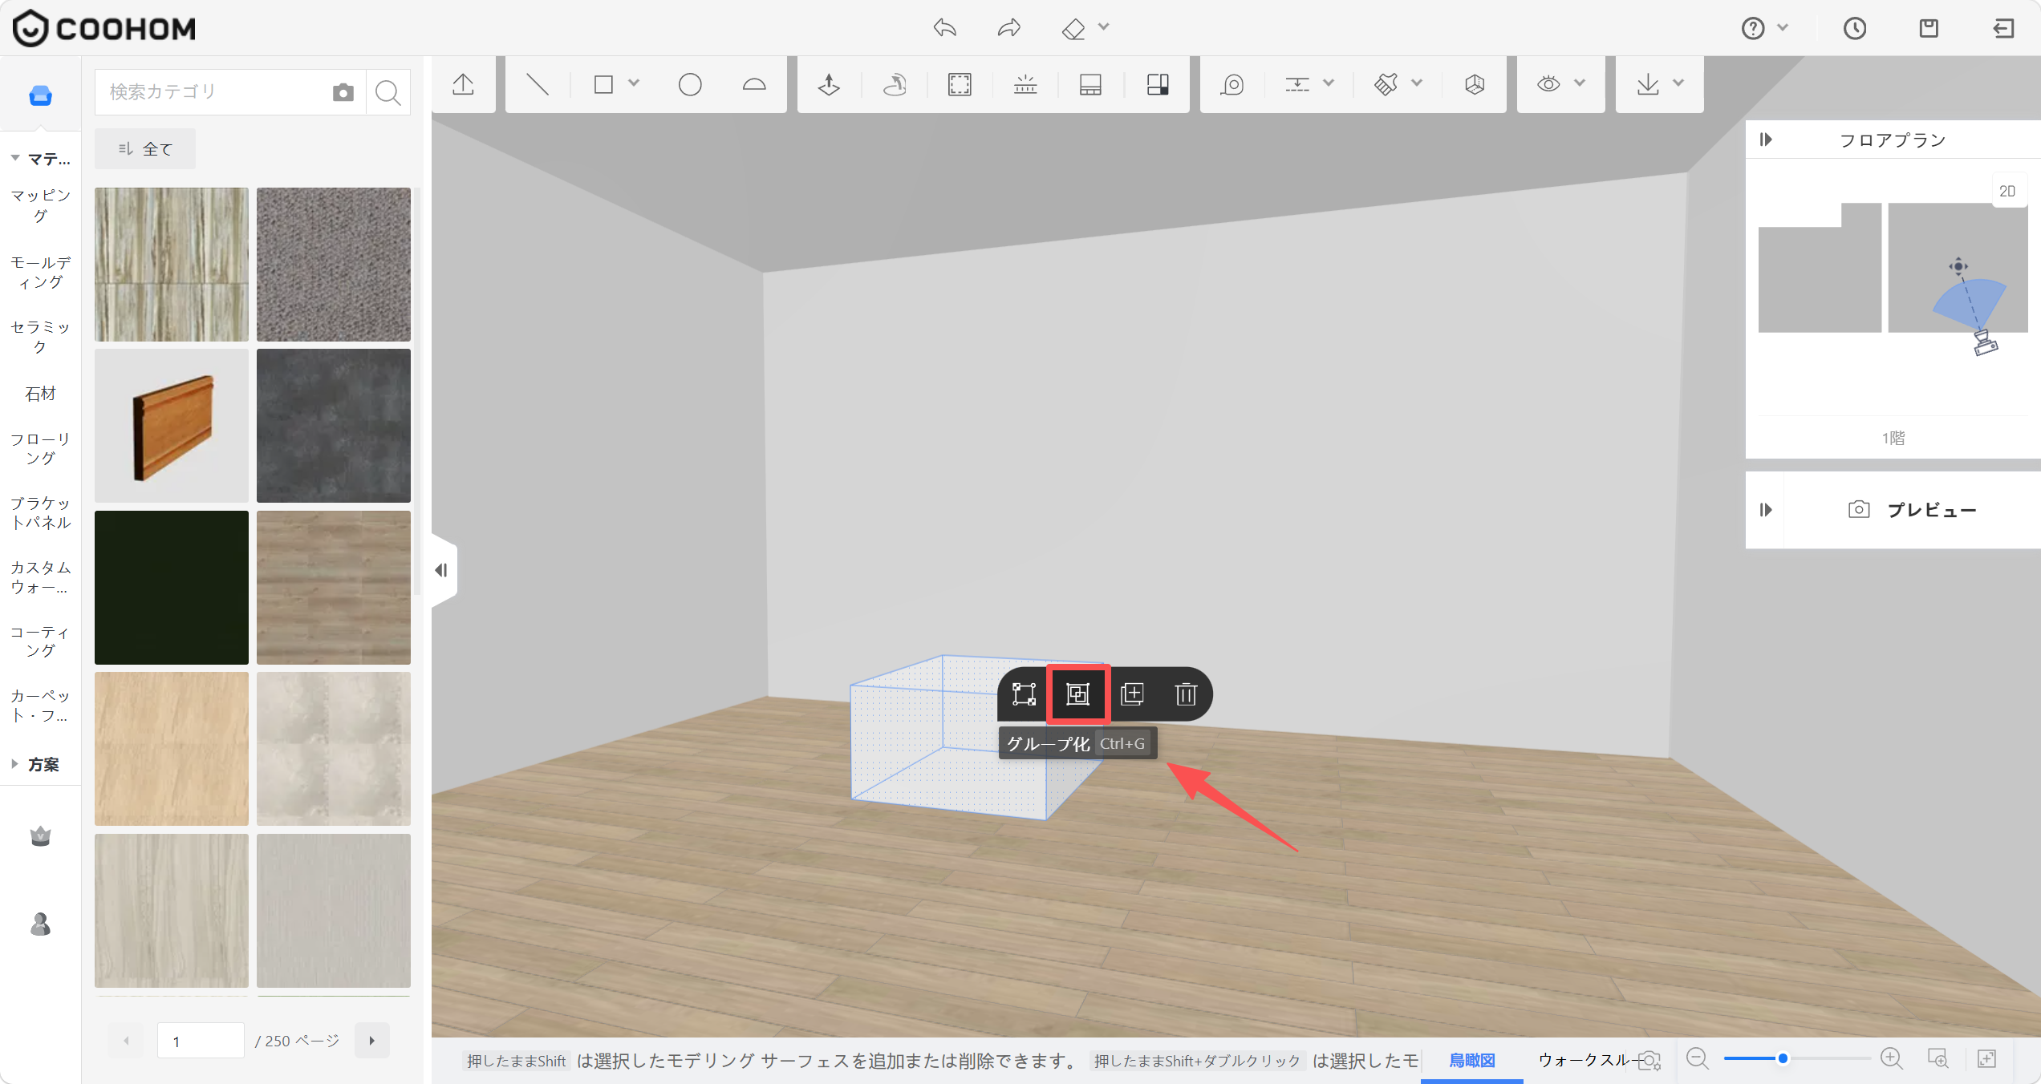Select the 石材 category
The image size is (2041, 1084).
click(40, 394)
